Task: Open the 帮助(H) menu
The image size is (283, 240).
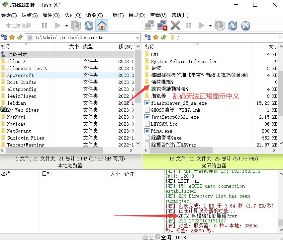Action: pos(180,15)
